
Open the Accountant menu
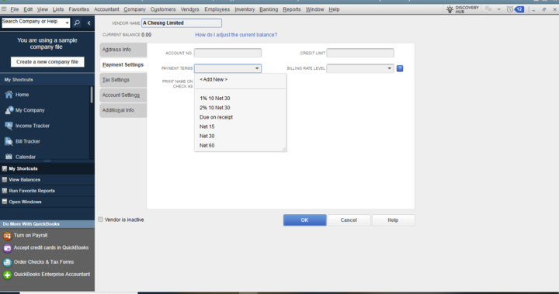pyautogui.click(x=106, y=9)
